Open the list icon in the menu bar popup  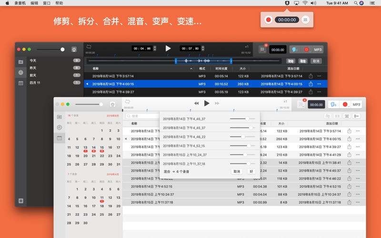point(305,20)
